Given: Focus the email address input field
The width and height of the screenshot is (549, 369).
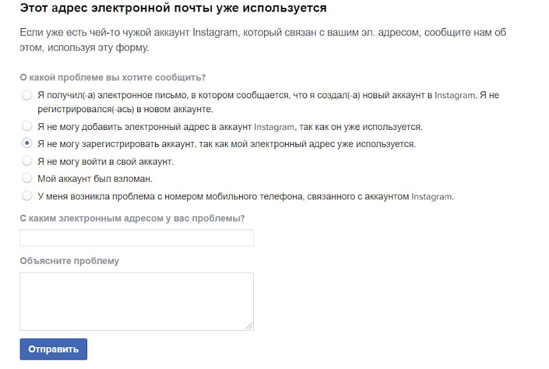Looking at the screenshot, I should click(137, 238).
